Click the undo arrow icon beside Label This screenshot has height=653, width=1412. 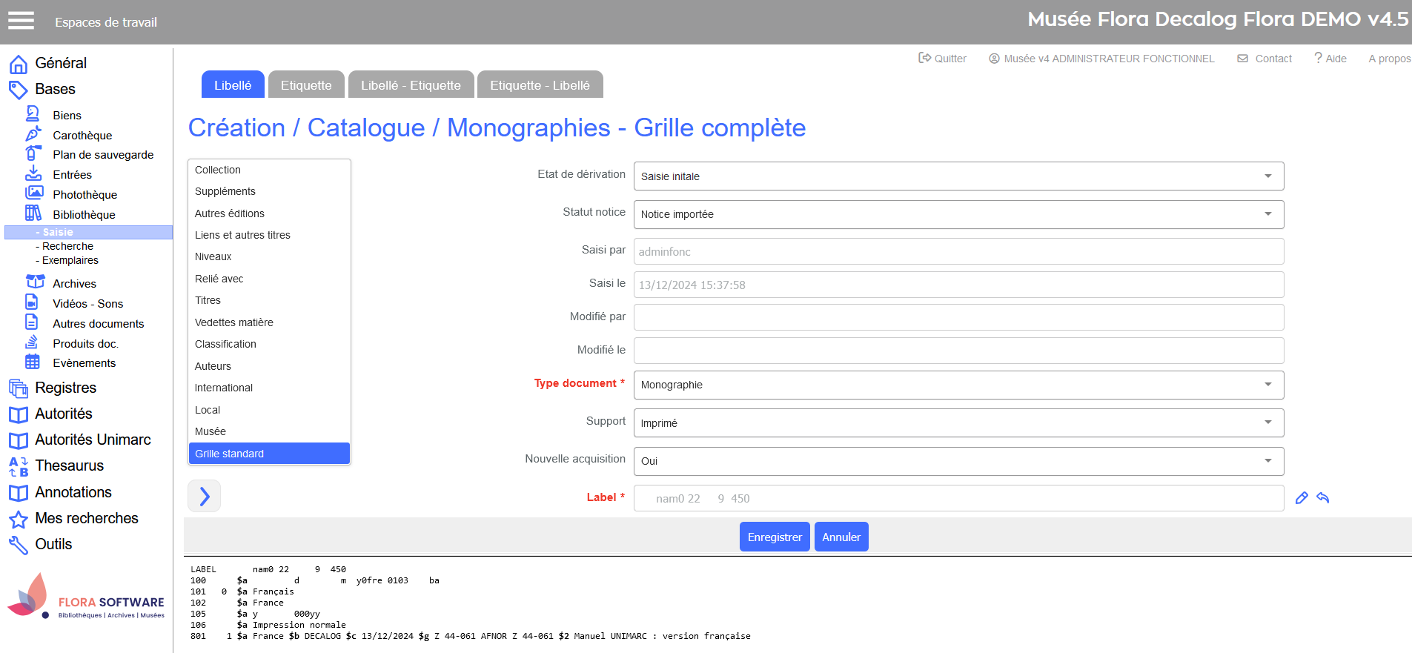coord(1323,498)
